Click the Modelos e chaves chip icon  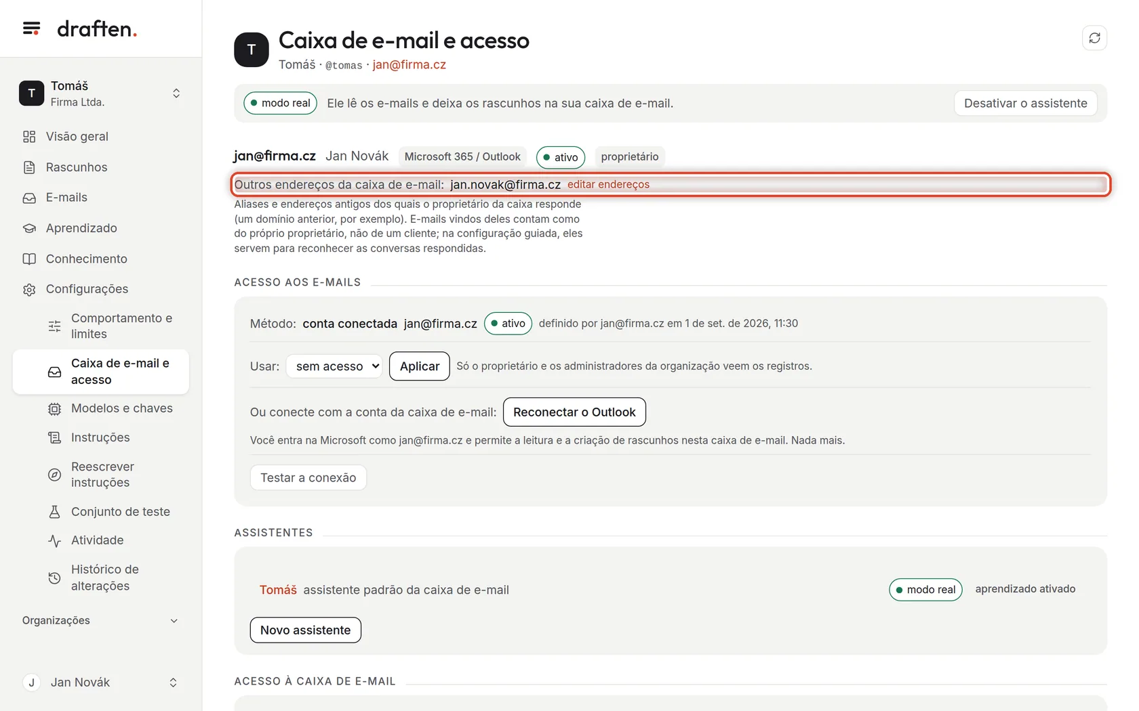55,409
